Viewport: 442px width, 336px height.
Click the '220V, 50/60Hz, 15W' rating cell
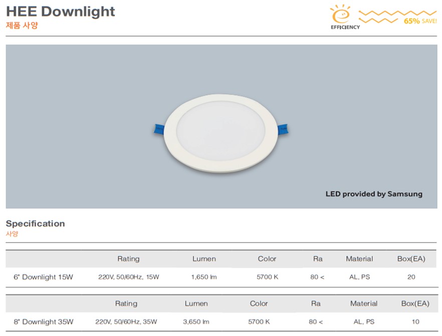pyautogui.click(x=128, y=277)
